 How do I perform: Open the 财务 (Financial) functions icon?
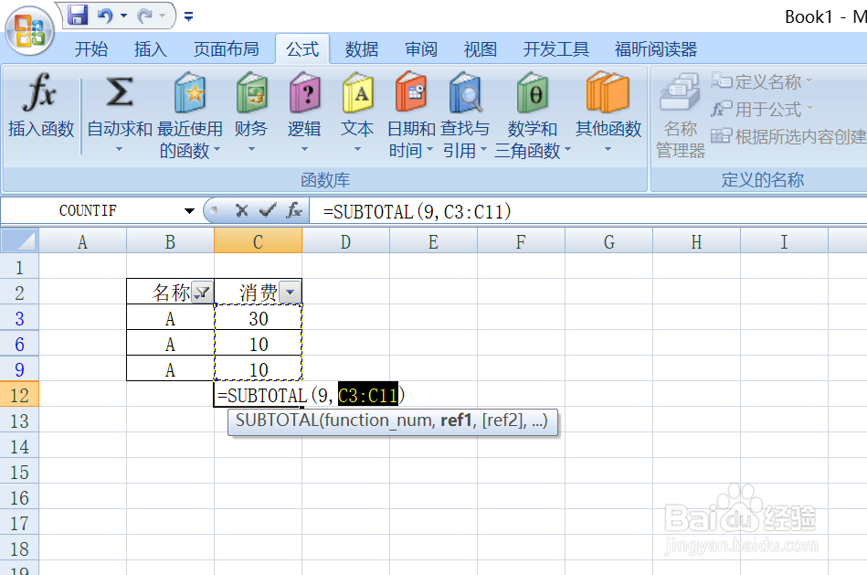pyautogui.click(x=250, y=91)
